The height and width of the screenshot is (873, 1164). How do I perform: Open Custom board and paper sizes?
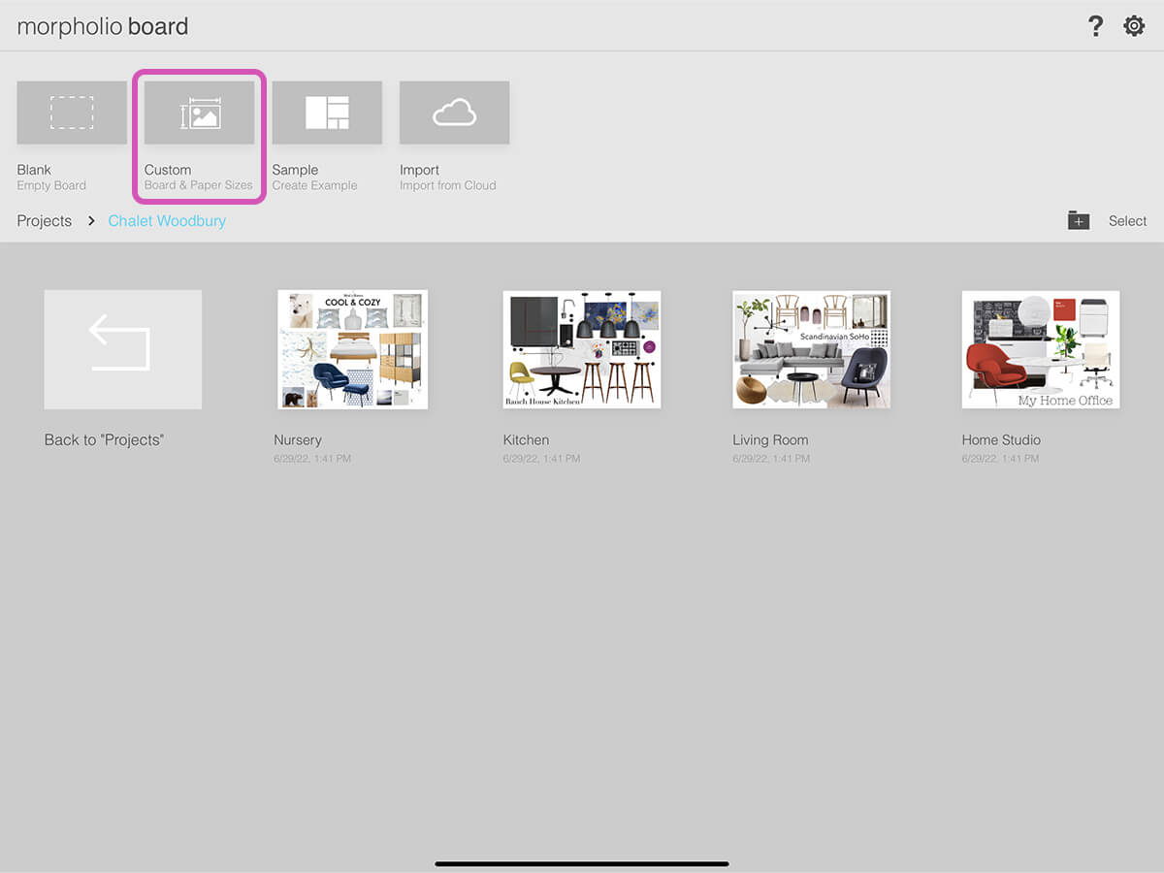199,113
